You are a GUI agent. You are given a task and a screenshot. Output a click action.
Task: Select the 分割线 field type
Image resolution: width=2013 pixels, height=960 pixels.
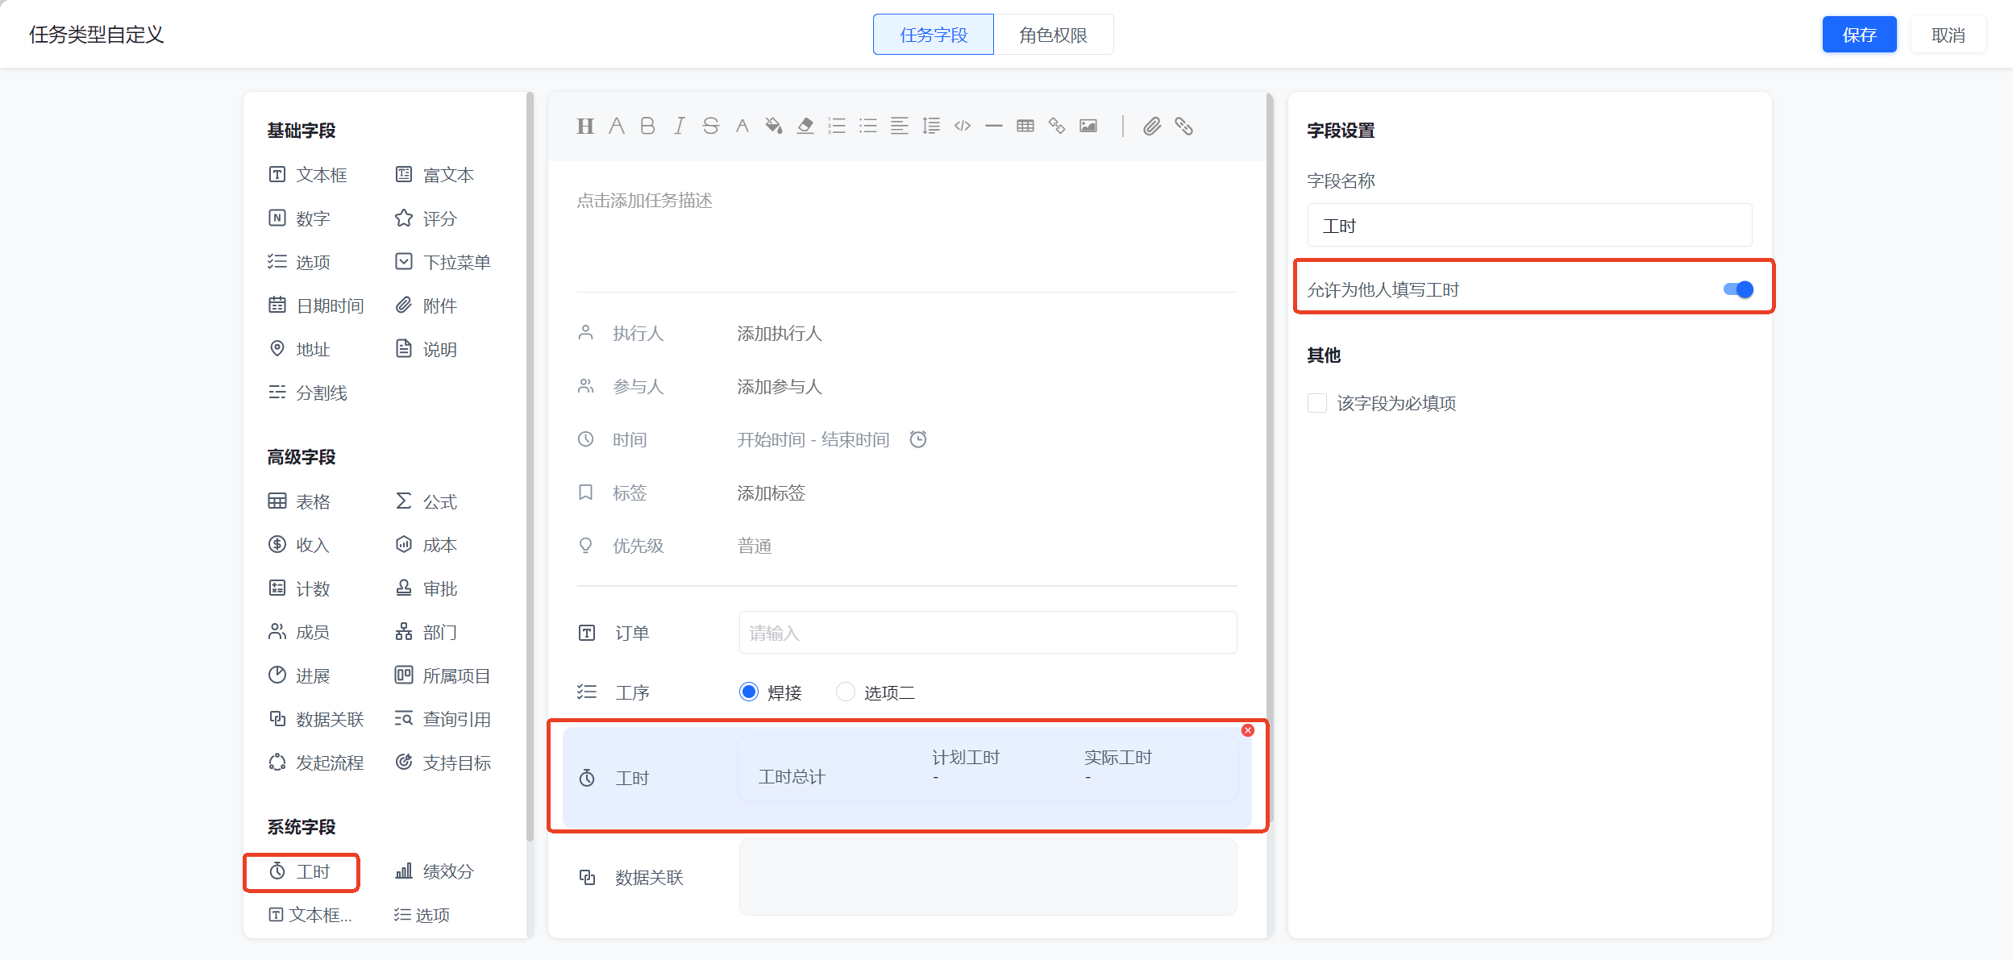[x=308, y=393]
